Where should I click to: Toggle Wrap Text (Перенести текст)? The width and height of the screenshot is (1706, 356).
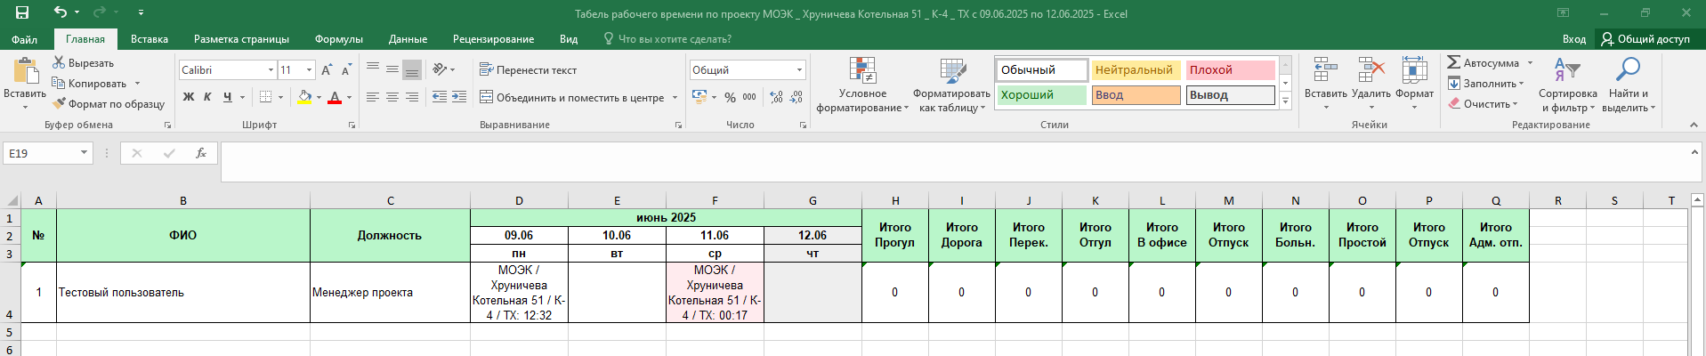528,70
